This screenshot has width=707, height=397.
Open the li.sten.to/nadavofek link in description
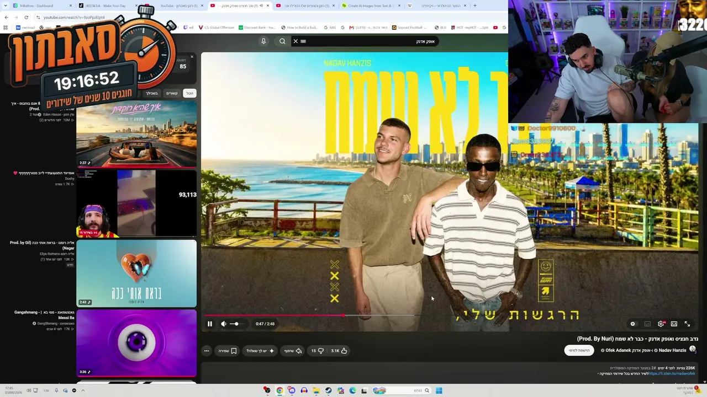coord(672,374)
